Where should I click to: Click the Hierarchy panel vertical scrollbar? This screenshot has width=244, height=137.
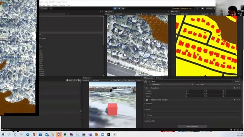click(x=103, y=31)
